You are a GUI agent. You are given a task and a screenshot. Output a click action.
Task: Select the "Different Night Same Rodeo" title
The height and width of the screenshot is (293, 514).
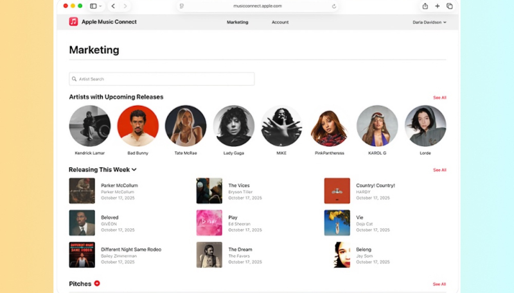click(131, 249)
